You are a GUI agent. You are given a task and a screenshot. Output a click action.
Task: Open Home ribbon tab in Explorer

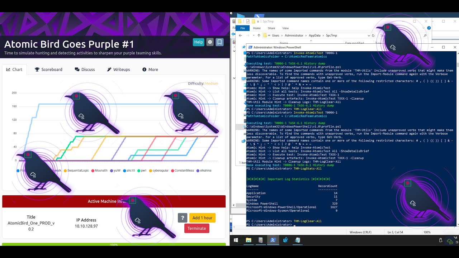[x=257, y=28]
